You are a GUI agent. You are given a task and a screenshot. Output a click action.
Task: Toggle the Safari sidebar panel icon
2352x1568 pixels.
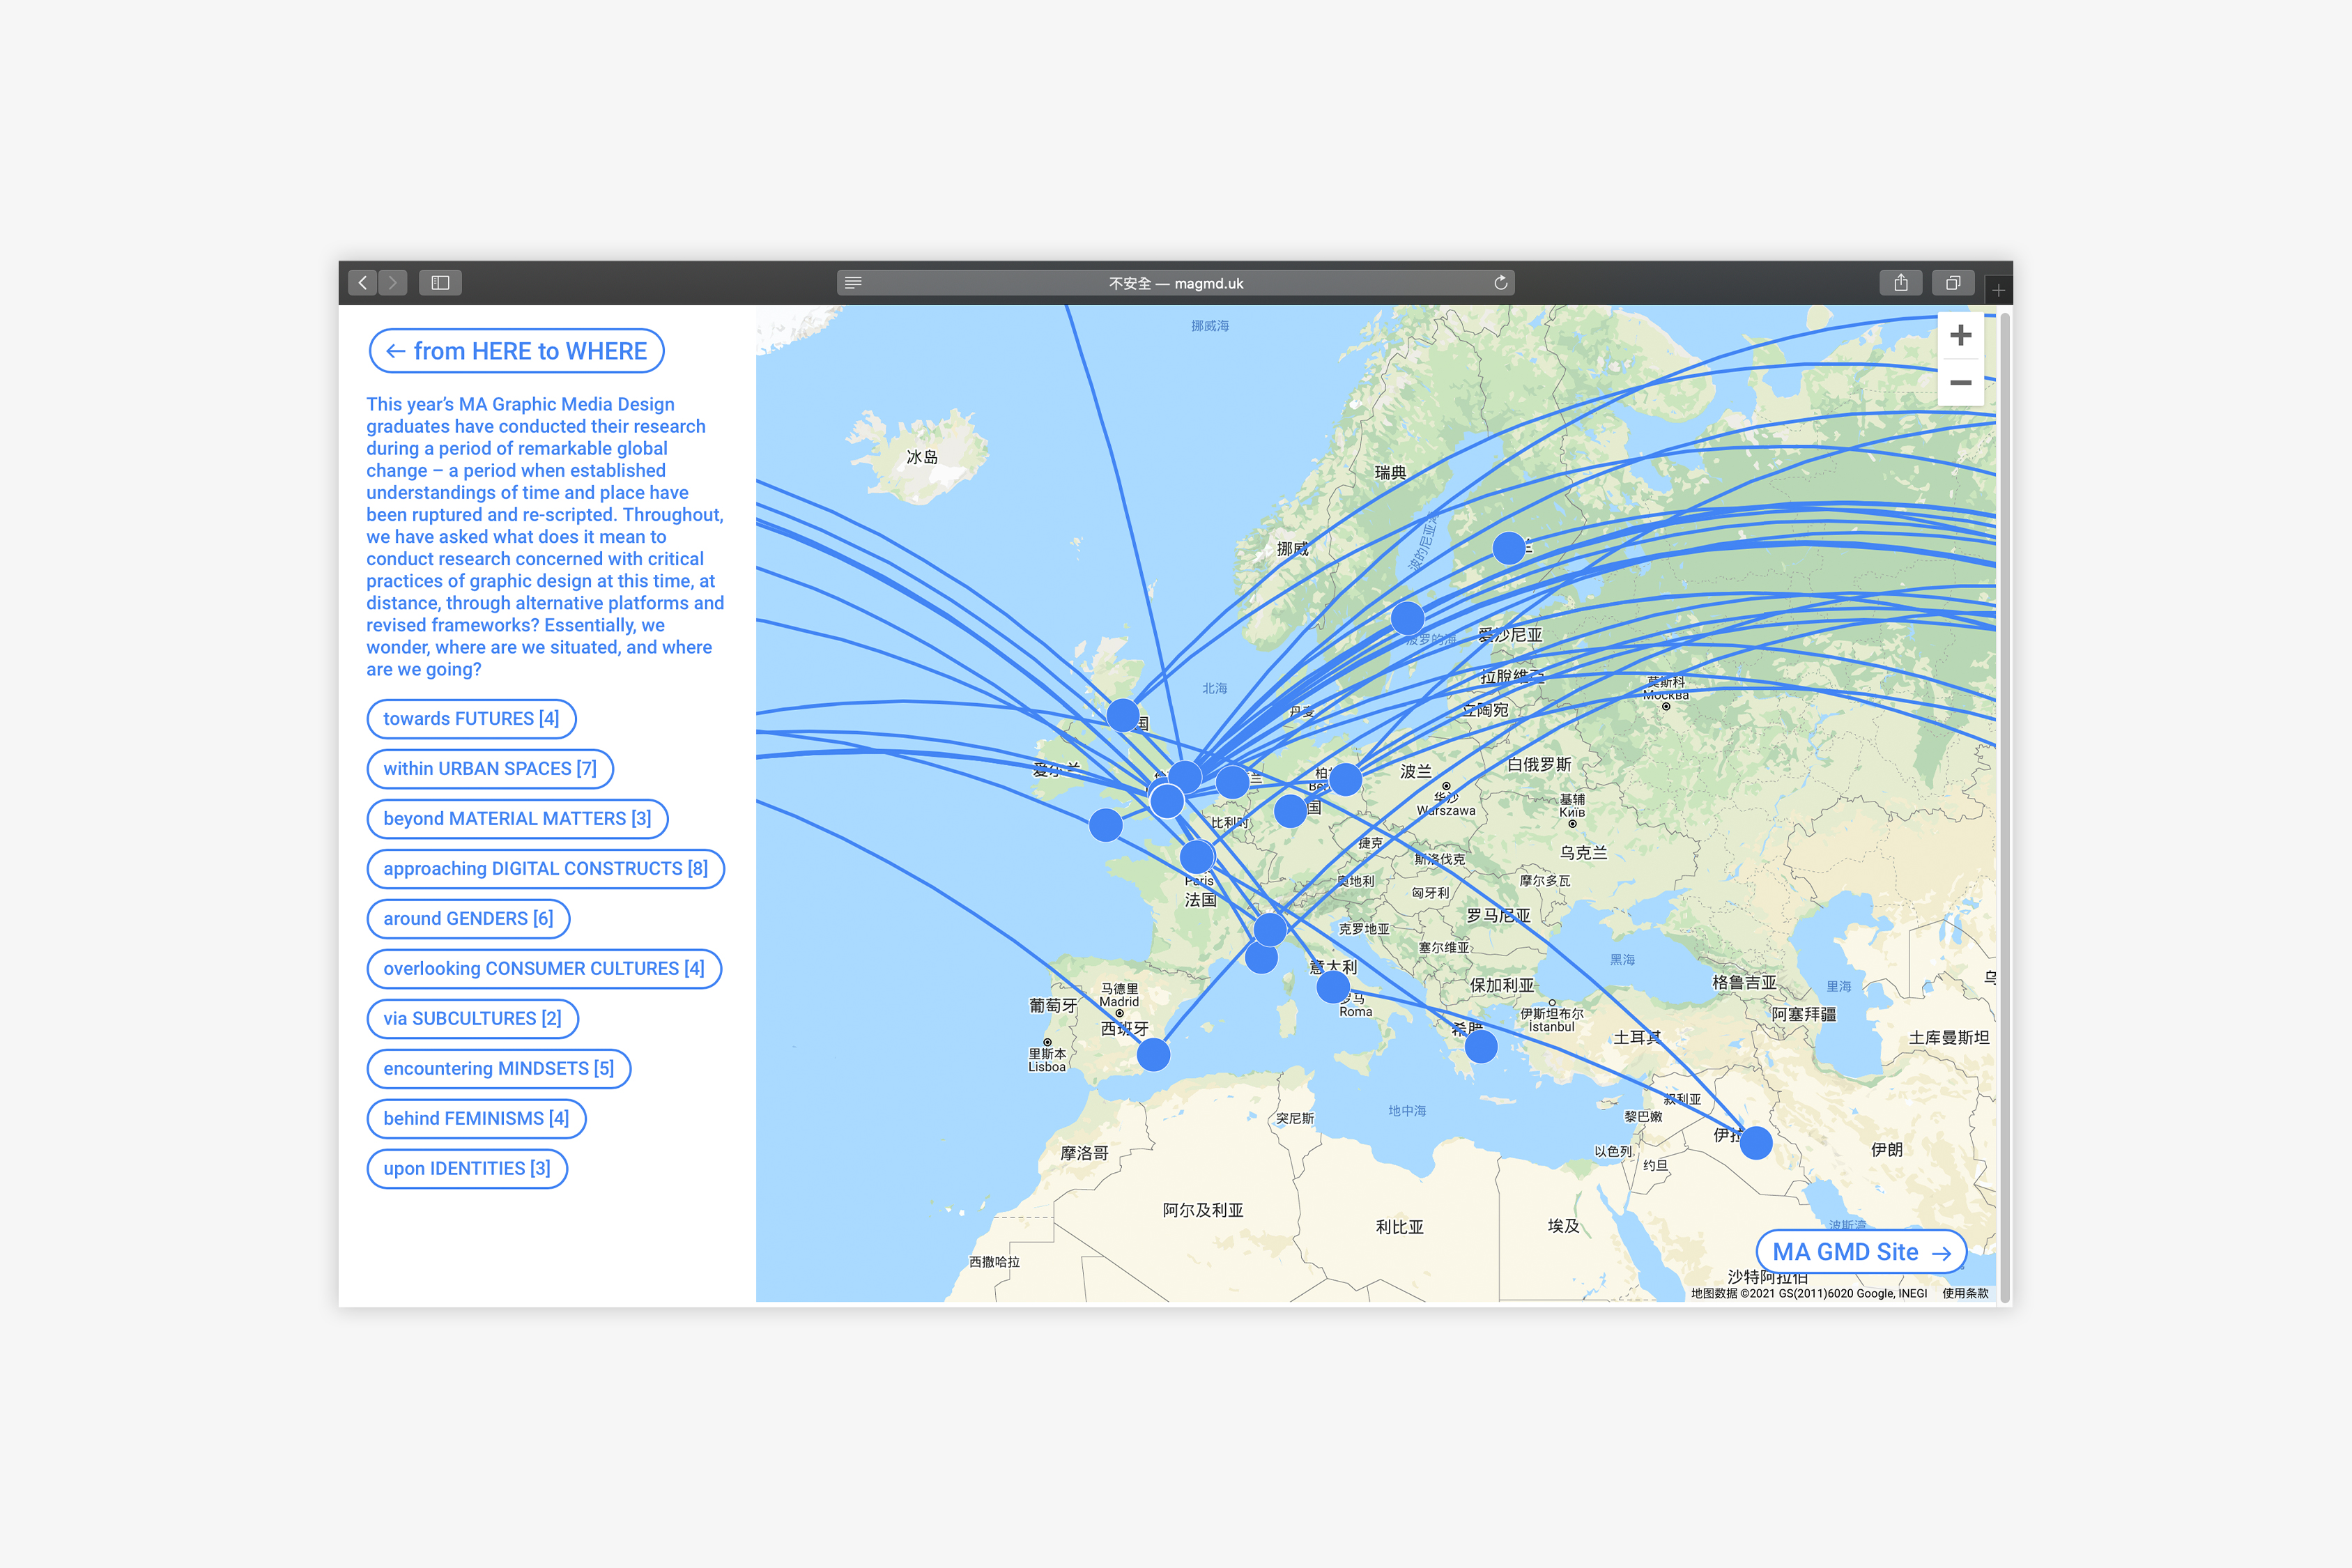[x=440, y=283]
